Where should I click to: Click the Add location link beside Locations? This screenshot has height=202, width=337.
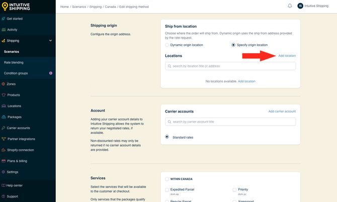click(x=287, y=56)
